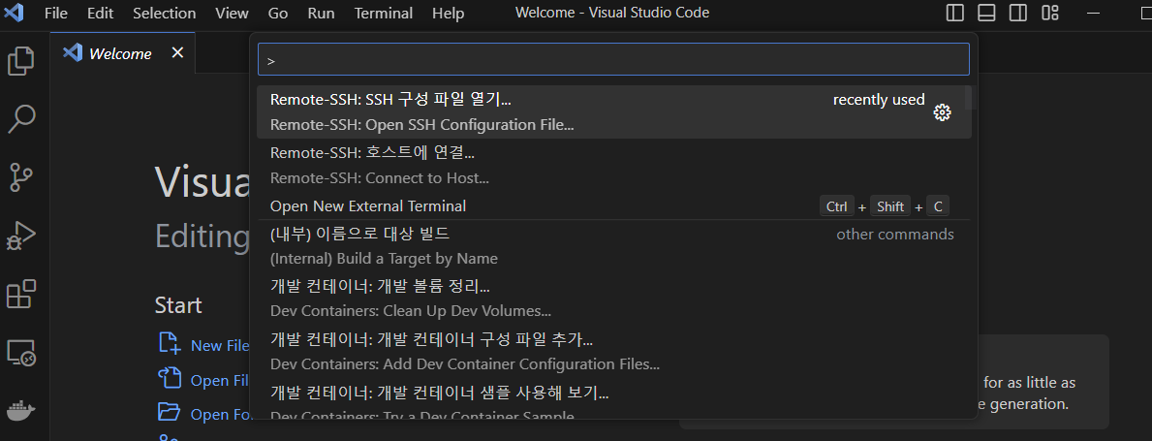
Task: Open the File menu
Action: (x=56, y=14)
